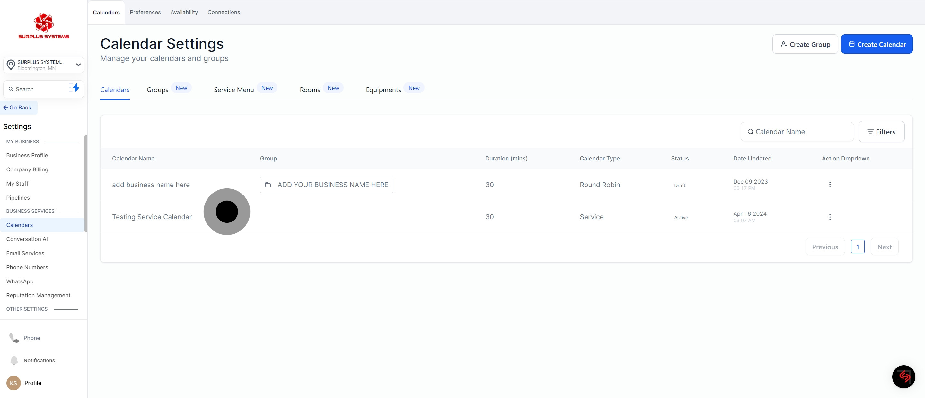925x398 pixels.
Task: Open Conversation AI settings
Action: 27,239
